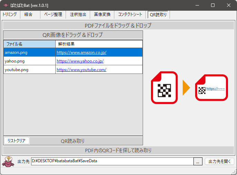Click the PDF内のQRコードを探して読み取り button
Viewport: 237px width, 175px height.
(x=118, y=150)
